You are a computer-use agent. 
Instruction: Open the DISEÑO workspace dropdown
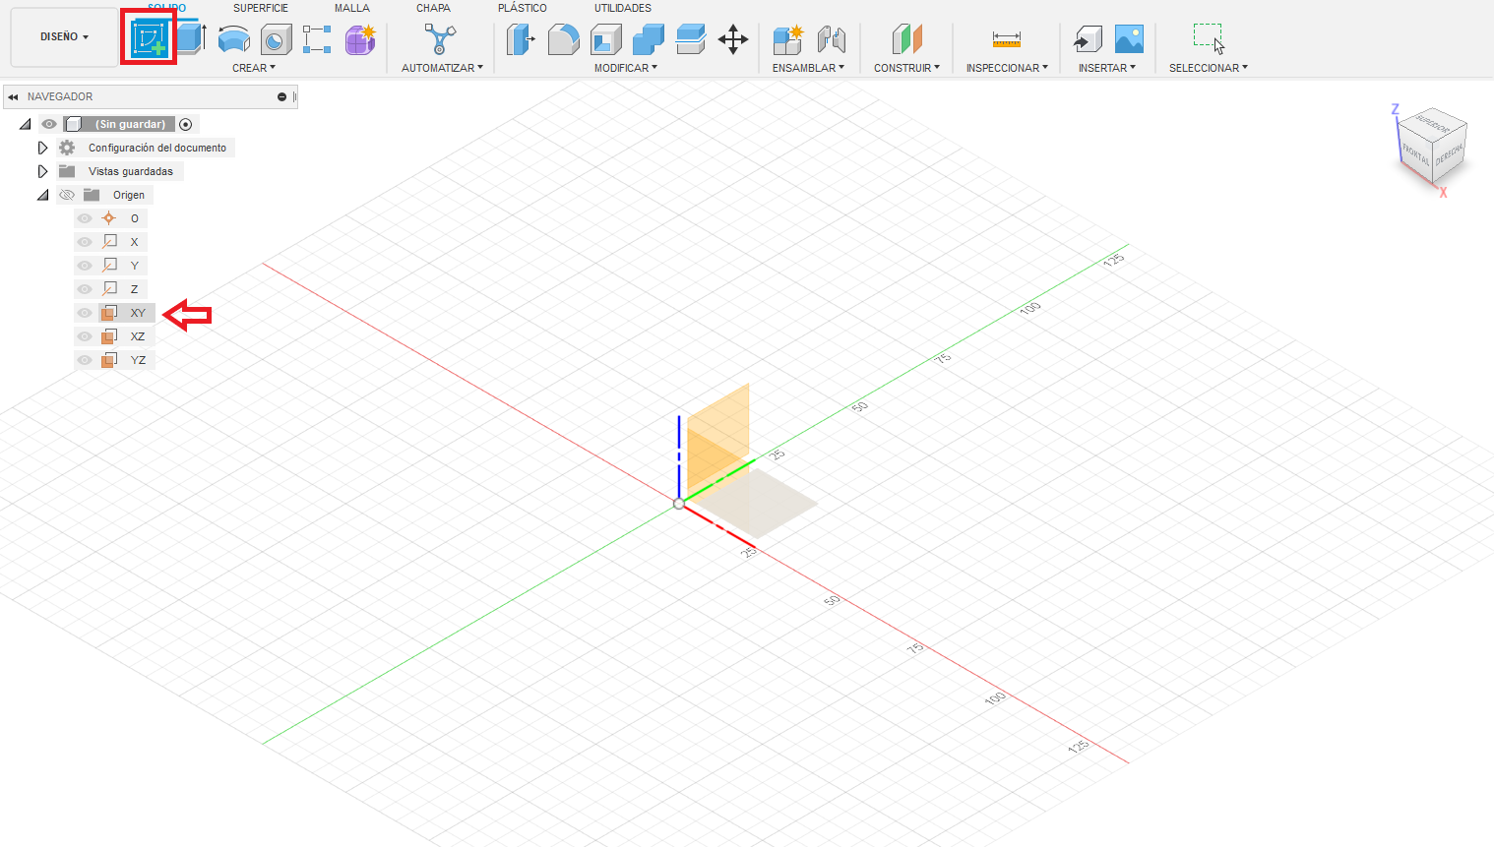click(x=64, y=37)
